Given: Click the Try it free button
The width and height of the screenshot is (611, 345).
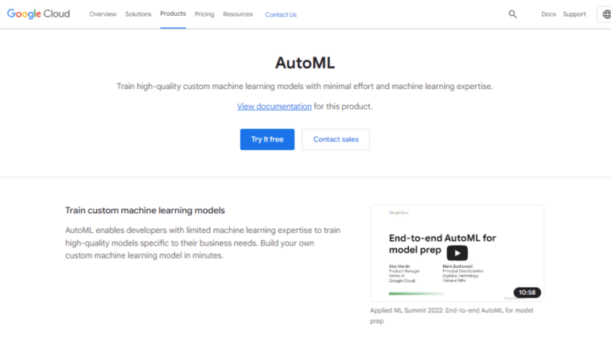Looking at the screenshot, I should (x=267, y=139).
